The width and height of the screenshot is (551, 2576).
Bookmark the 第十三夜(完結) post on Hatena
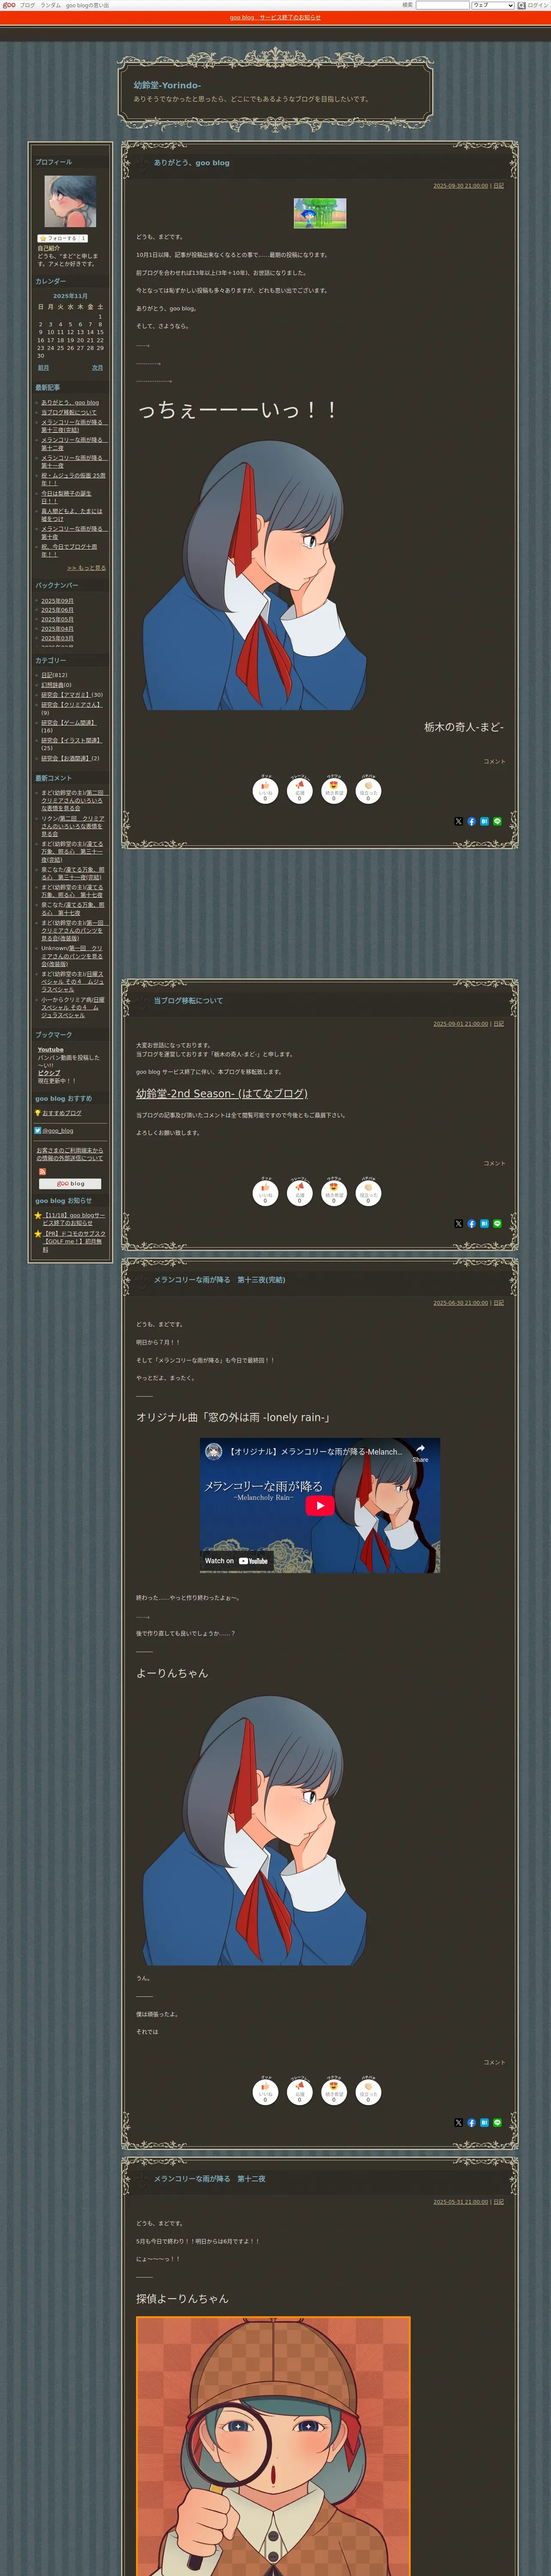pos(484,2122)
